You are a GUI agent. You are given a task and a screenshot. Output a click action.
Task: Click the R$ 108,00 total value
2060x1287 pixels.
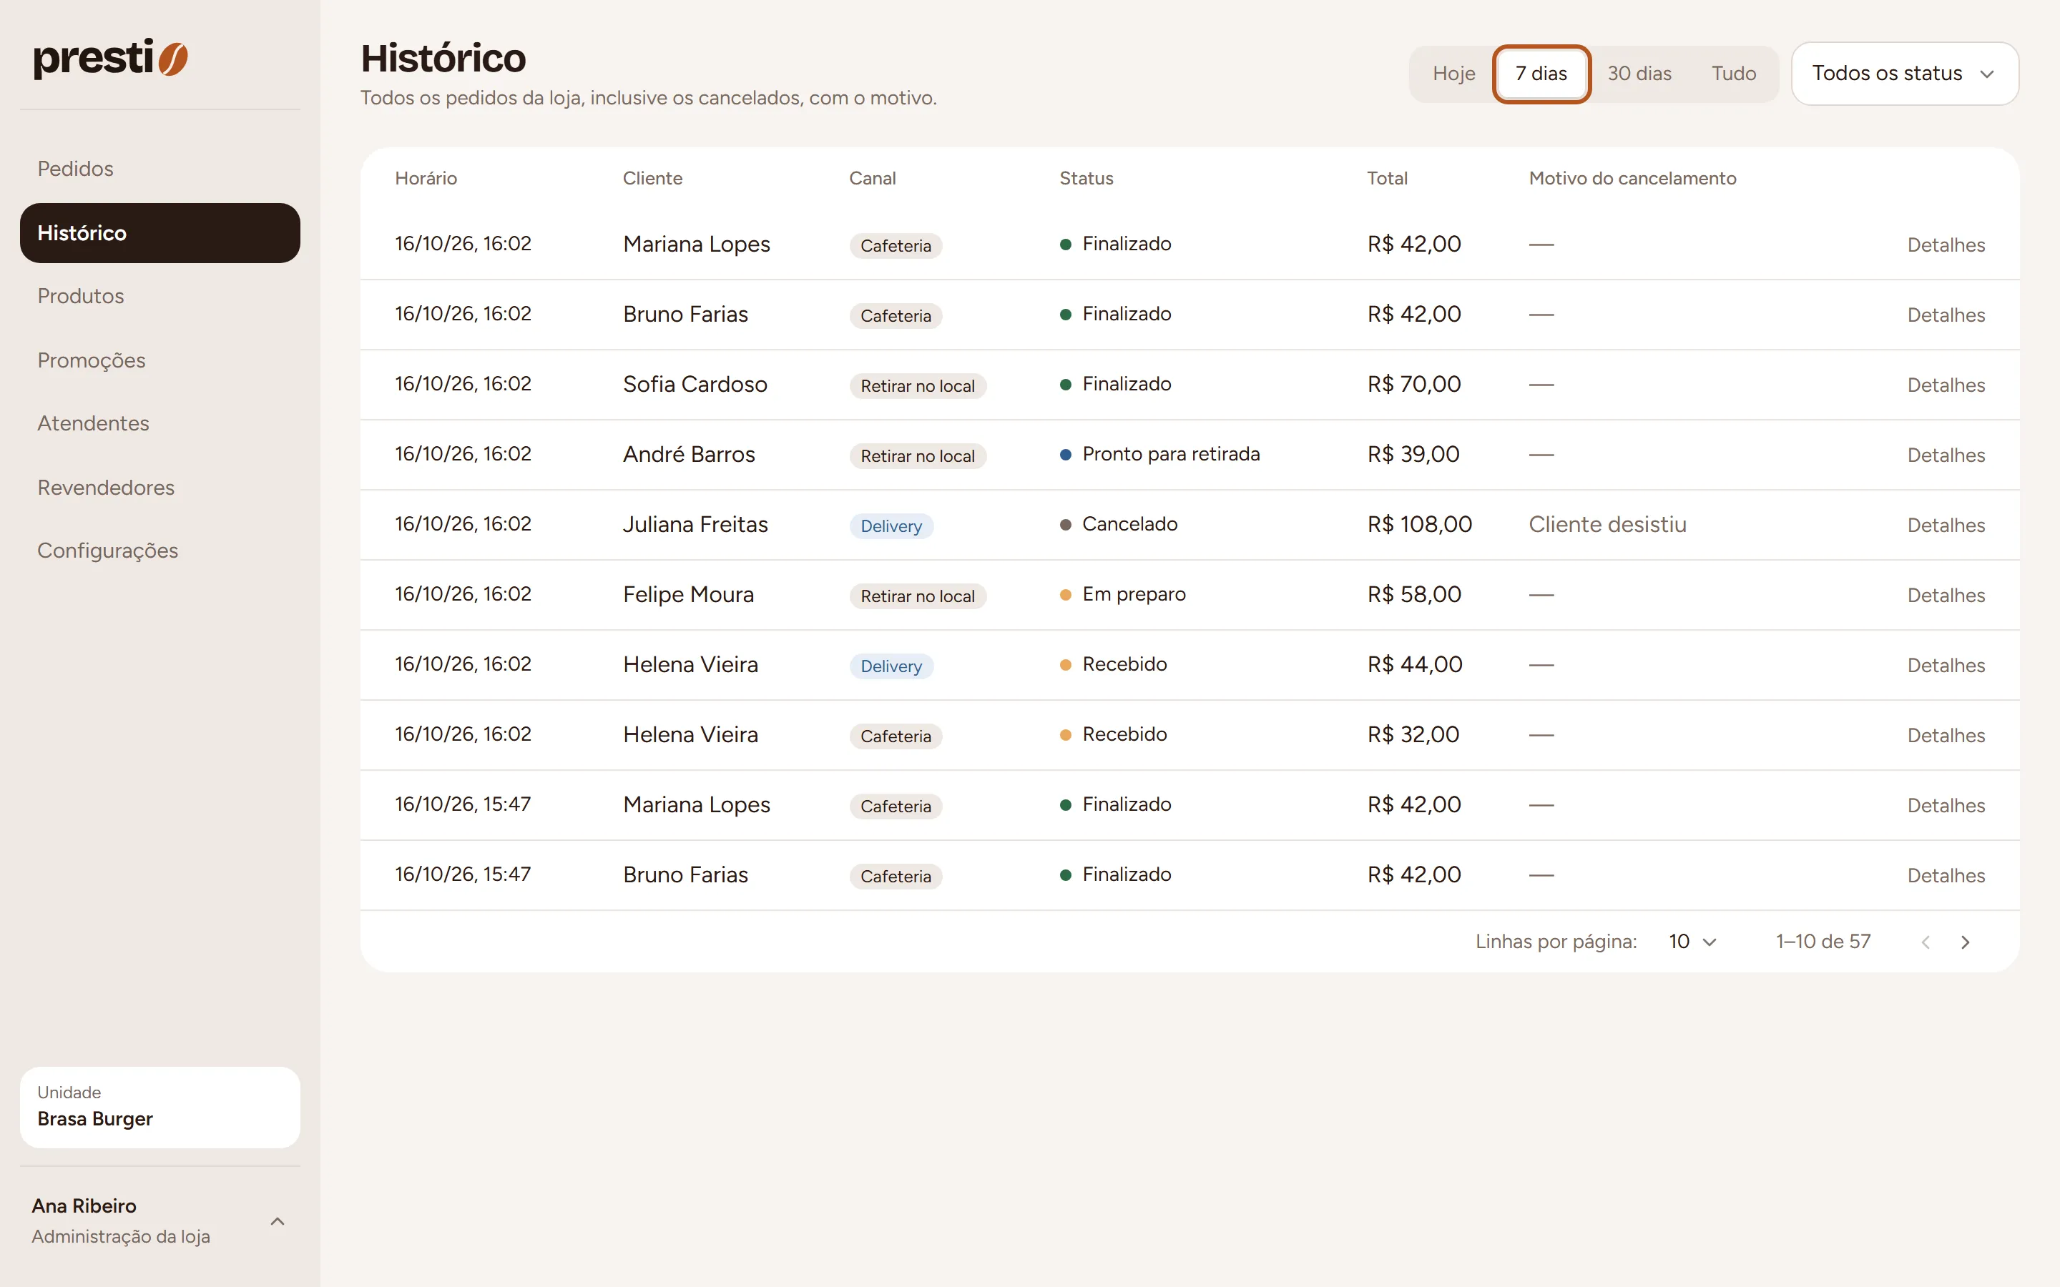pos(1419,524)
